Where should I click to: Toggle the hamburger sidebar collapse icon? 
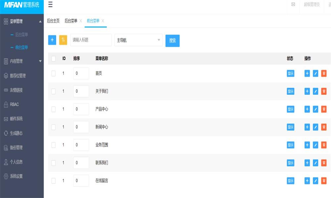click(x=50, y=4)
